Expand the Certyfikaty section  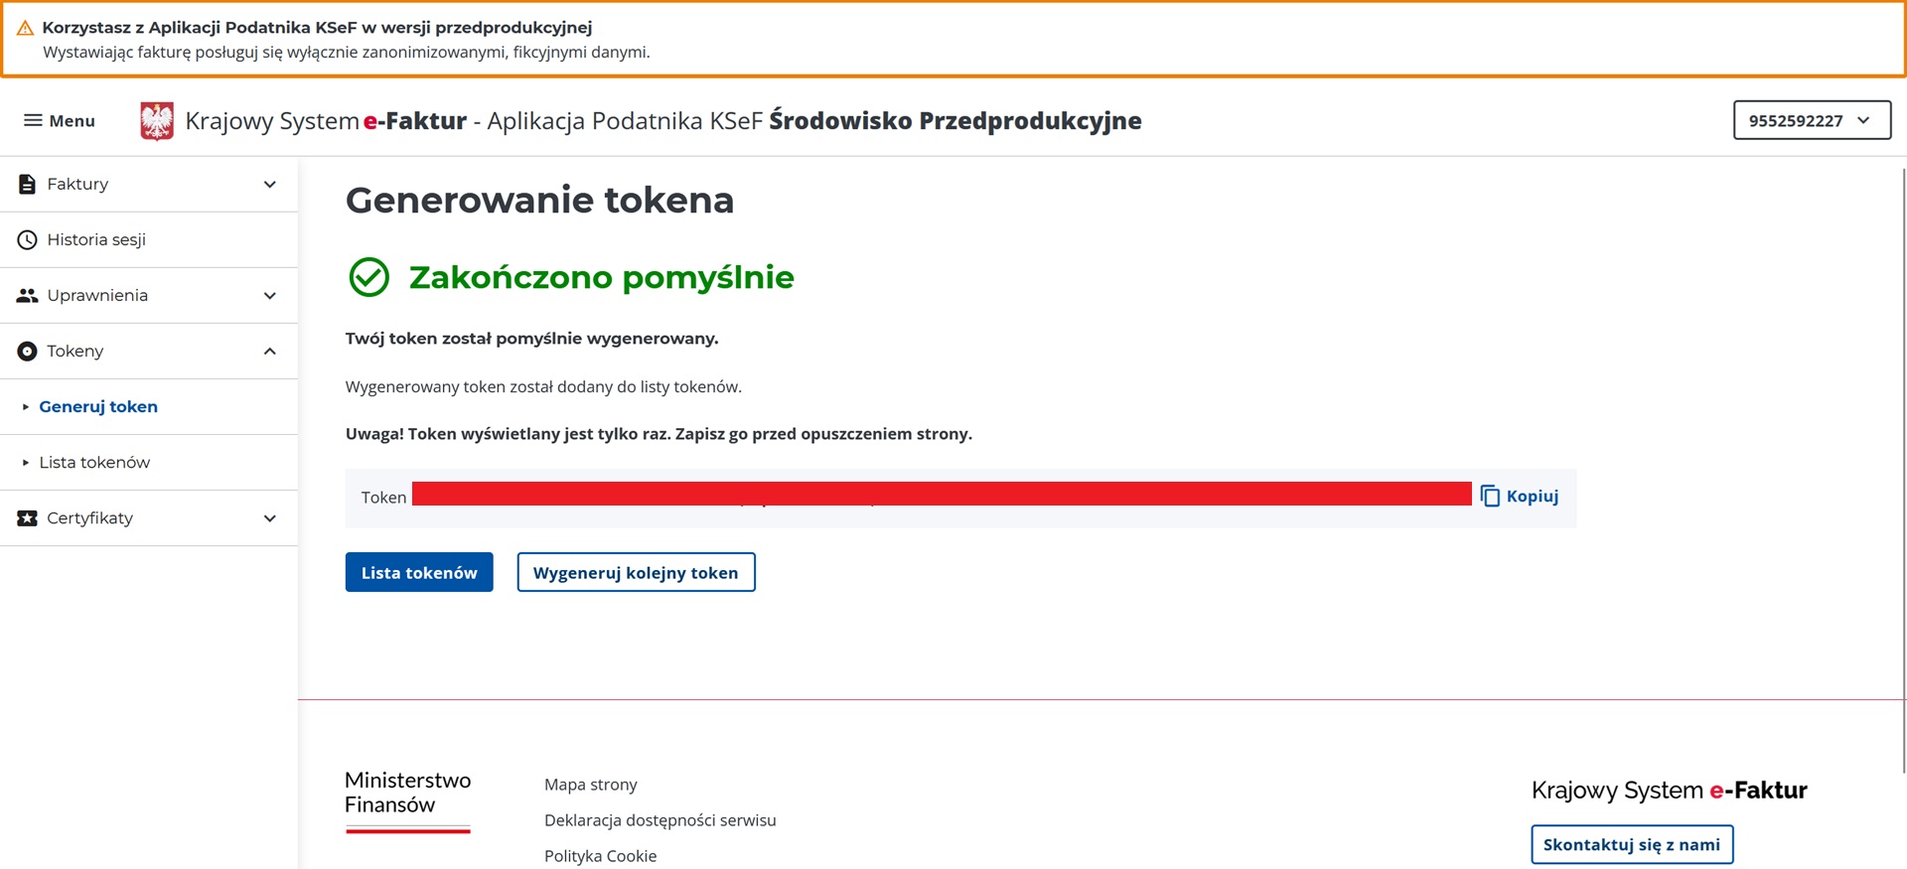click(x=268, y=517)
